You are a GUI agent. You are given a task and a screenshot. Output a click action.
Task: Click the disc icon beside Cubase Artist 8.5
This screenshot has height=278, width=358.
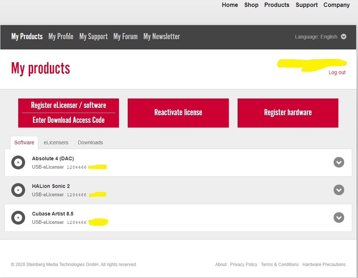coord(18,218)
